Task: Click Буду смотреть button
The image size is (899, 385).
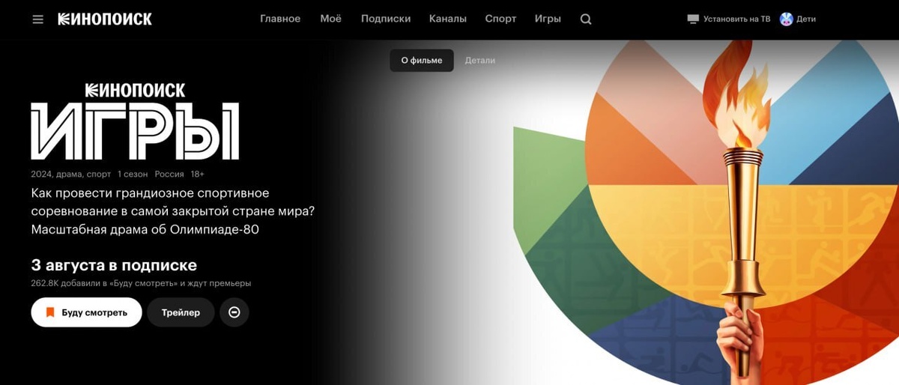Action: tap(86, 312)
